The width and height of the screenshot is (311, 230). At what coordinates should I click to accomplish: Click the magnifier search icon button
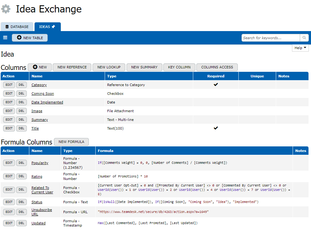[x=304, y=38]
